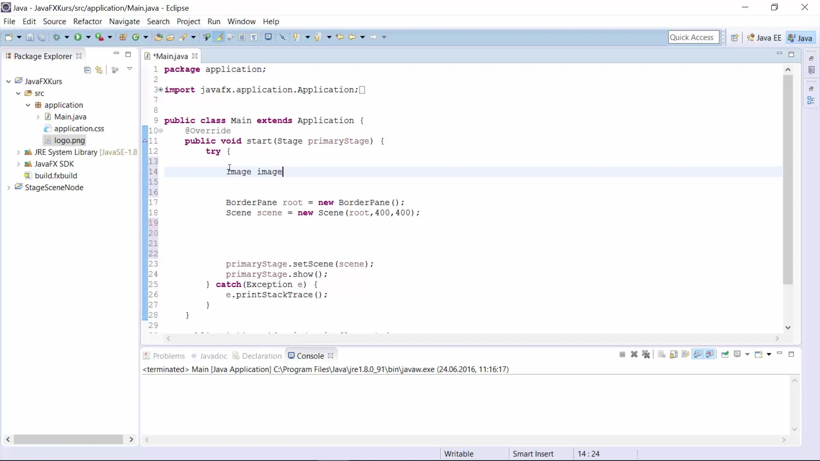
Task: Select logo.png in Package Explorer
Action: point(65,140)
